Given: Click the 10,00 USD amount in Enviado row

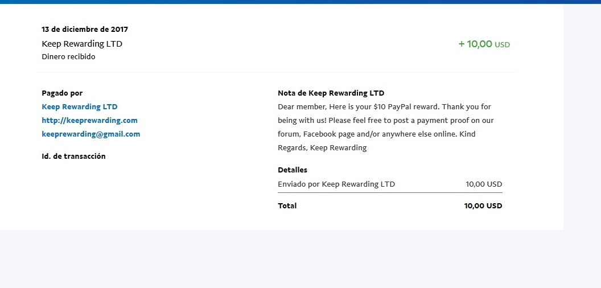Looking at the screenshot, I should (484, 184).
